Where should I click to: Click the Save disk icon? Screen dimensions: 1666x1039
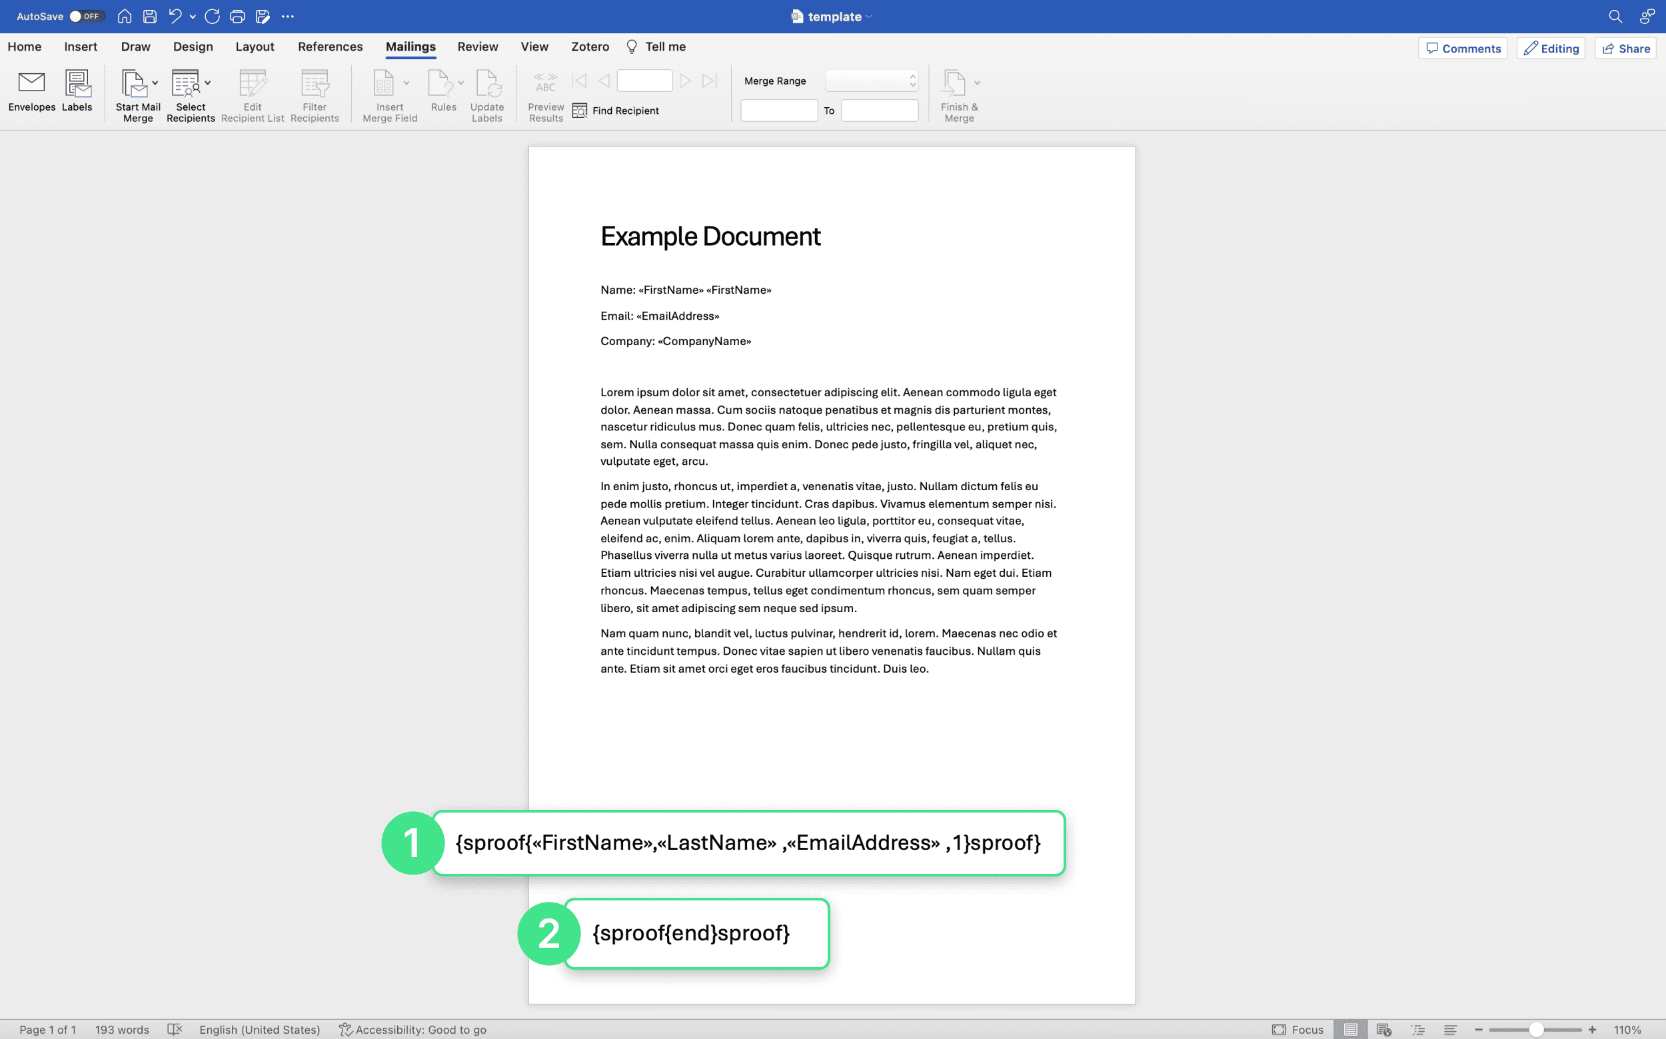point(150,16)
